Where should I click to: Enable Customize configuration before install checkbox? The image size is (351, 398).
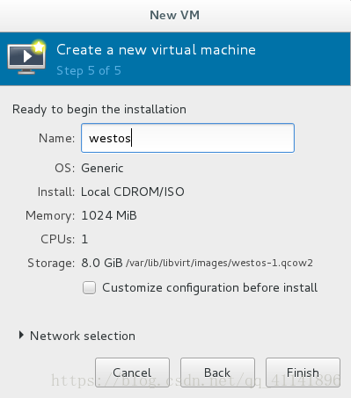(89, 287)
